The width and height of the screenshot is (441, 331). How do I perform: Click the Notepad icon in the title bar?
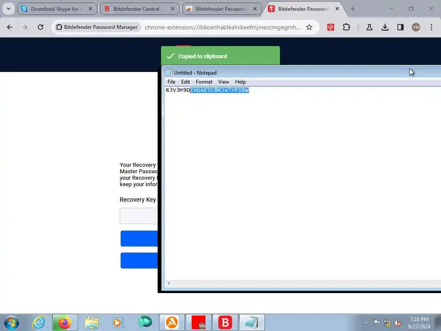coord(169,72)
